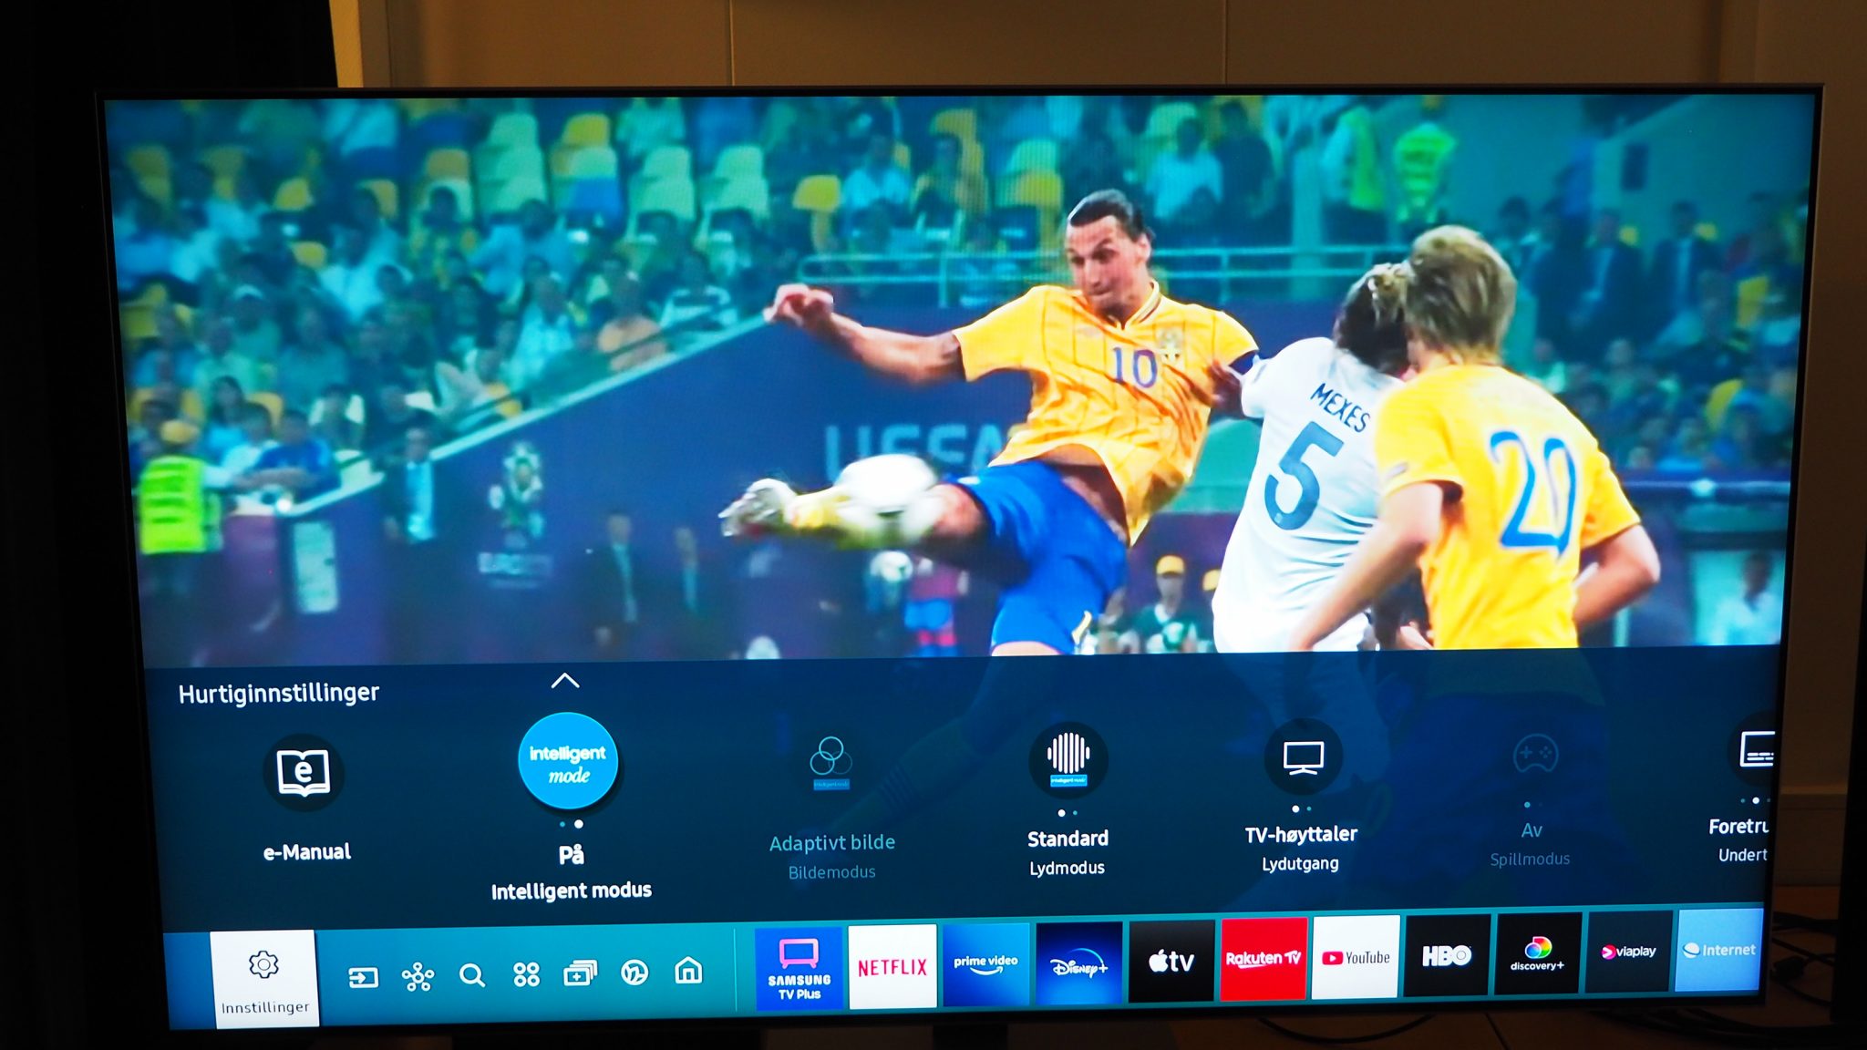
Task: Open the Adaptivt bilde Bildemodus selector
Action: [830, 761]
